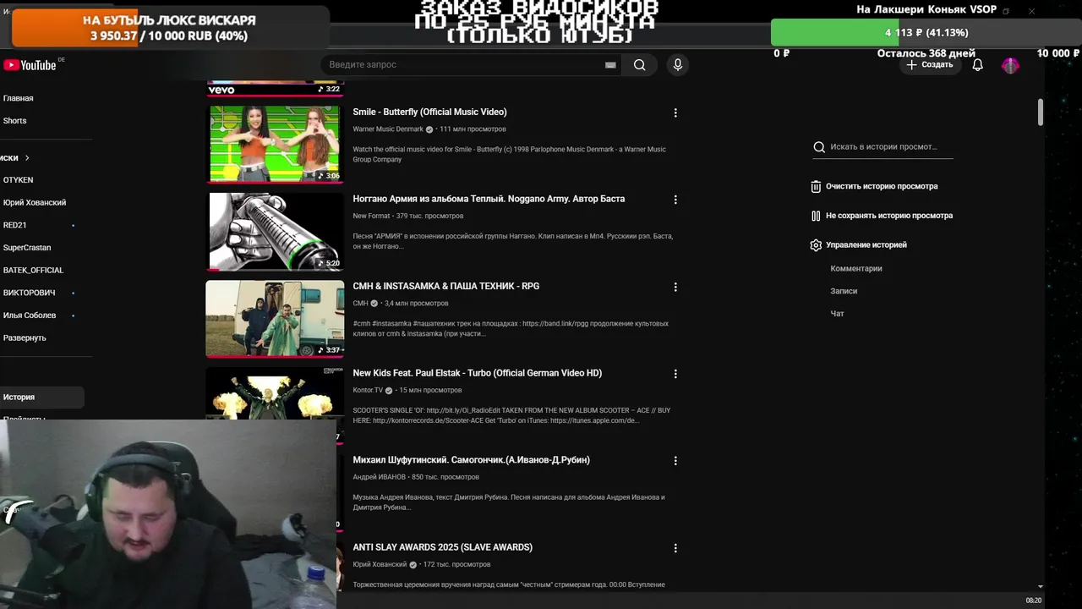Click the page vertical scrollbar thumb

[1040, 112]
